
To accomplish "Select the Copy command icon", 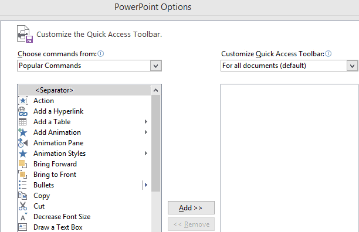I will pyautogui.click(x=23, y=196).
